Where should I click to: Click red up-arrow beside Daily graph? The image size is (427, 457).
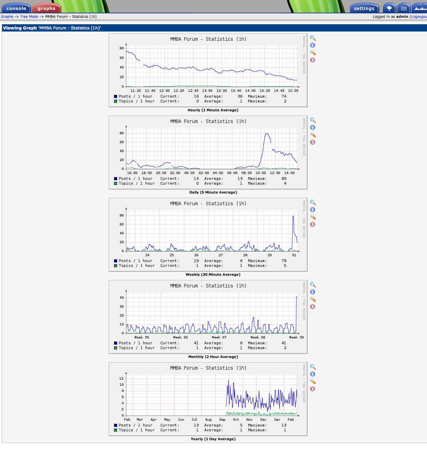[313, 142]
